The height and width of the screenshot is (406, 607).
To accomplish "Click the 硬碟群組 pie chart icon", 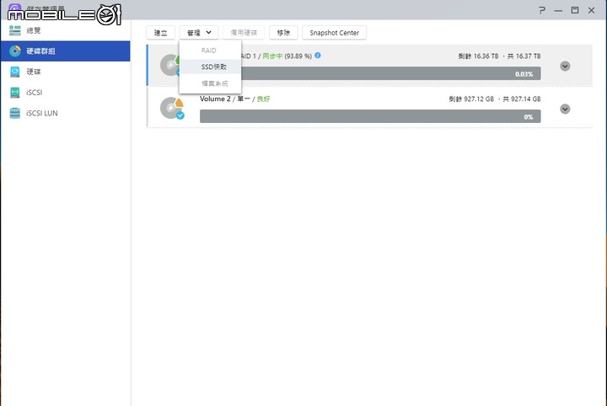I will pos(14,51).
